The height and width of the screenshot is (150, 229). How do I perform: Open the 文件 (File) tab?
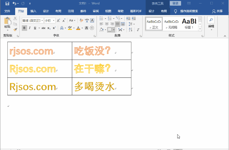point(7,11)
